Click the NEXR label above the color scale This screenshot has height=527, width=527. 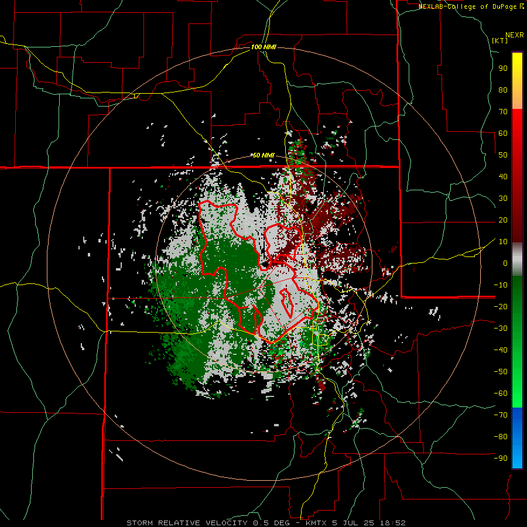point(515,35)
